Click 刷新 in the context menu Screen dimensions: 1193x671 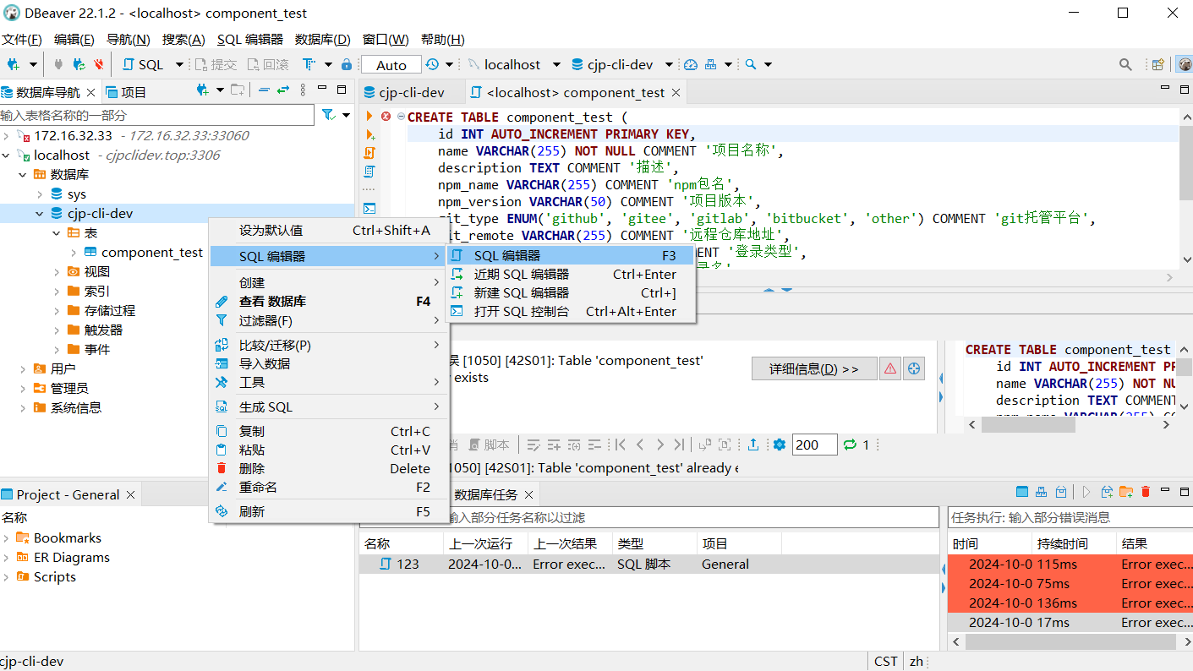pyautogui.click(x=328, y=512)
